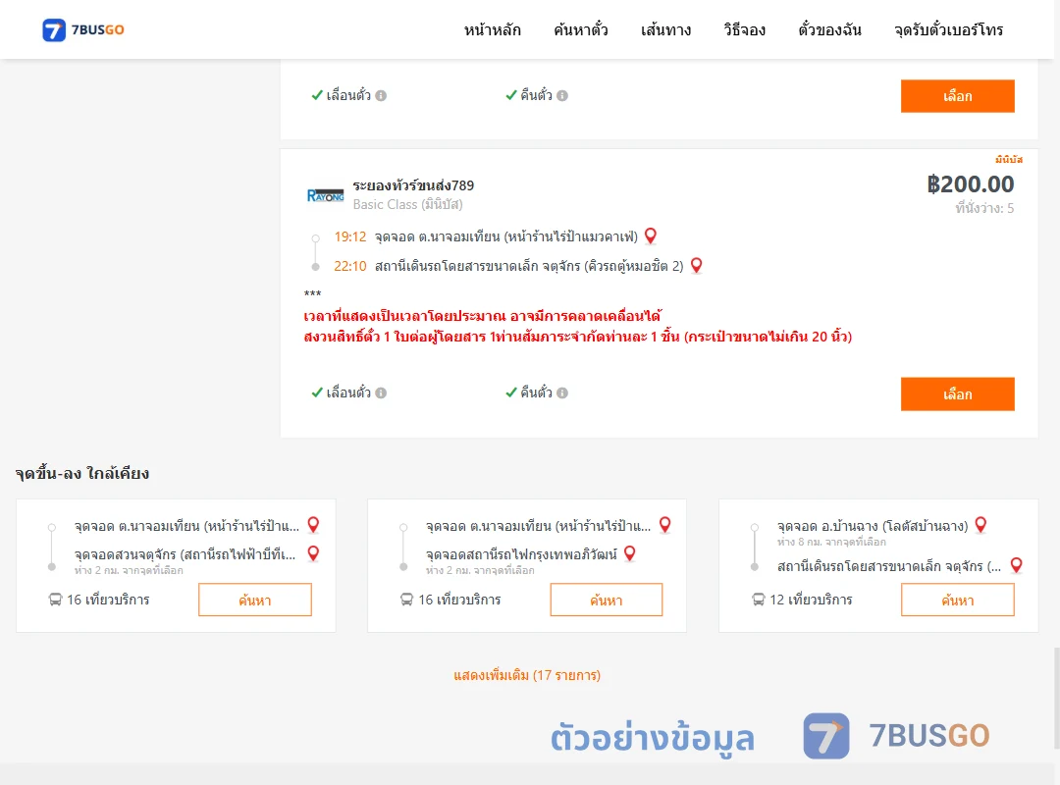Search the สวนจตุจักร nearby route with ค้นหา
The image size is (1060, 785).
pos(255,600)
